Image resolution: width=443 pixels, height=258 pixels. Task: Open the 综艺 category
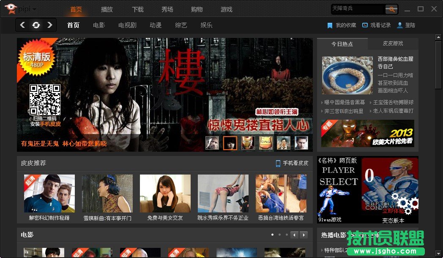(x=181, y=25)
